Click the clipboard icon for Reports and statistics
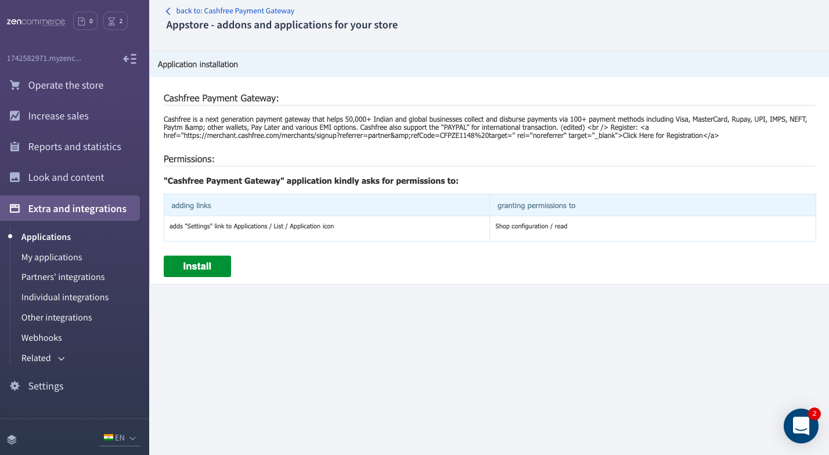The width and height of the screenshot is (829, 455). [15, 147]
